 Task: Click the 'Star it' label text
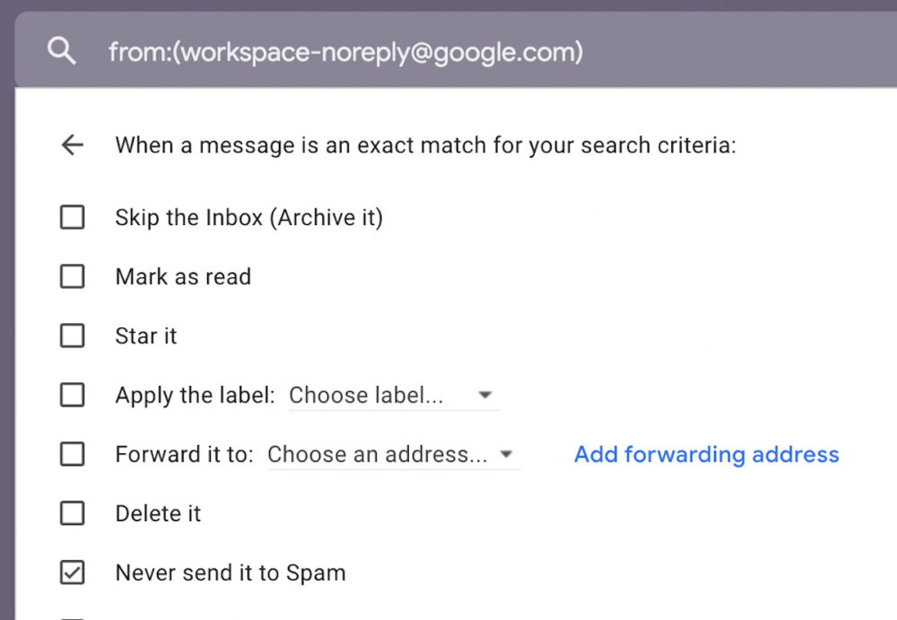point(145,336)
